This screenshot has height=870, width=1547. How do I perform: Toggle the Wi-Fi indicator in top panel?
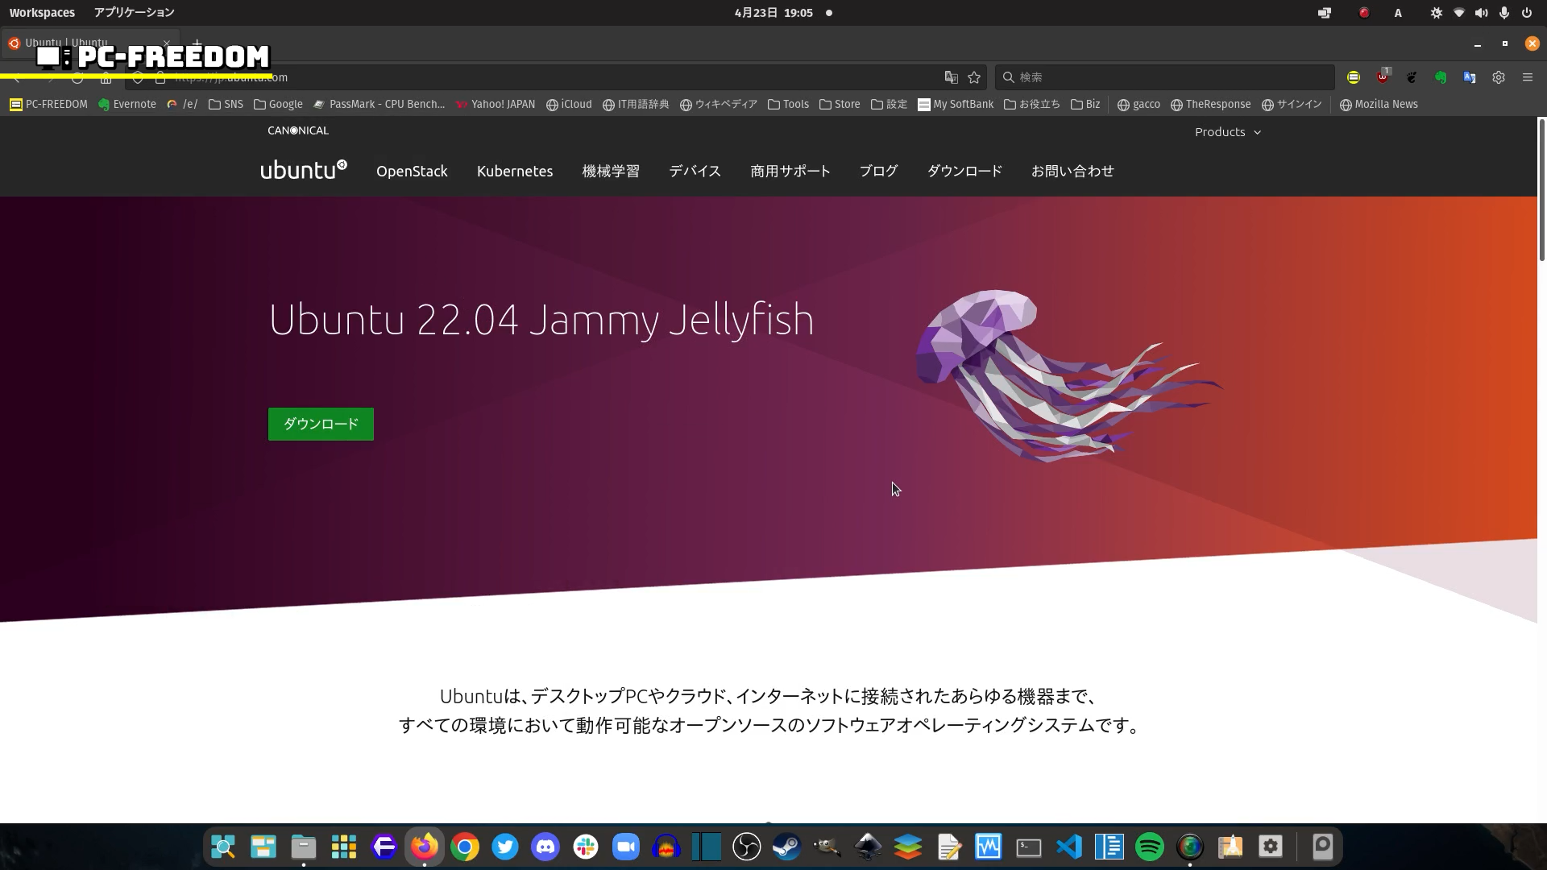1458,13
